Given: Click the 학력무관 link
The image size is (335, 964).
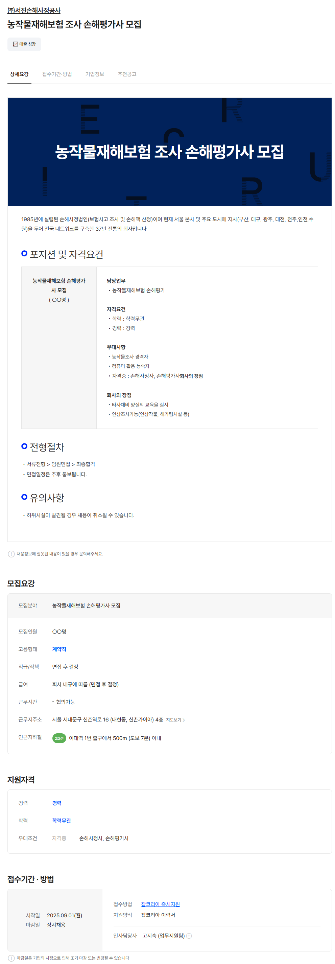Looking at the screenshot, I should 61,820.
